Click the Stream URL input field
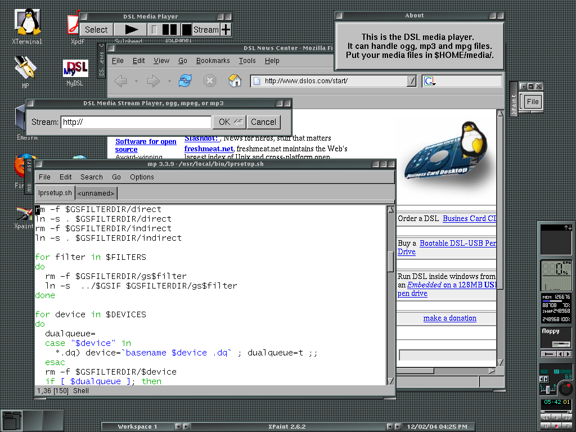Image resolution: width=576 pixels, height=432 pixels. [136, 122]
